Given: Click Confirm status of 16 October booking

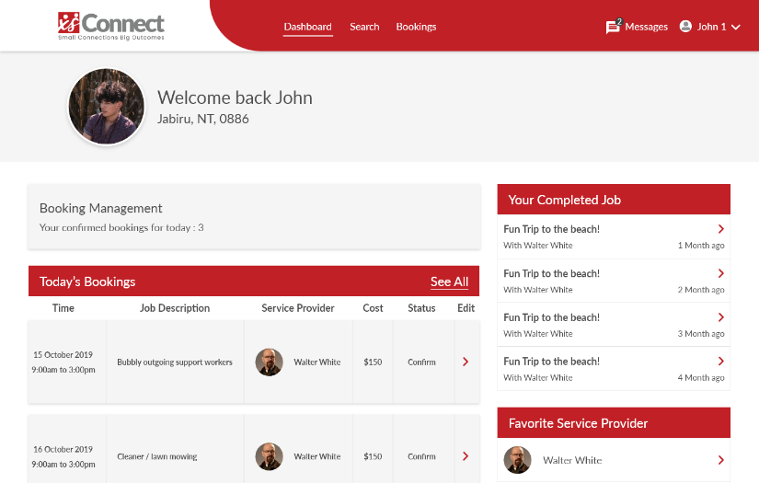Looking at the screenshot, I should [421, 456].
